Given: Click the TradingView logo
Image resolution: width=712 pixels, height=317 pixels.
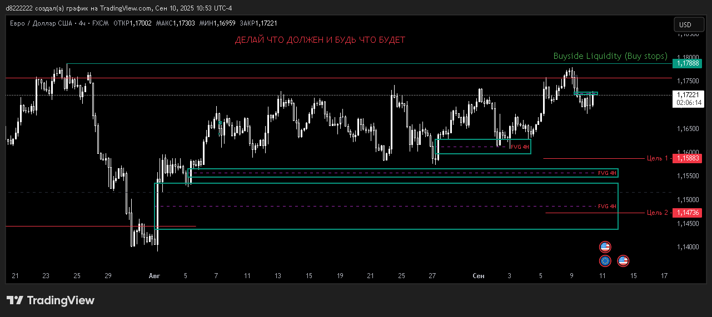Looking at the screenshot, I should click(x=51, y=300).
